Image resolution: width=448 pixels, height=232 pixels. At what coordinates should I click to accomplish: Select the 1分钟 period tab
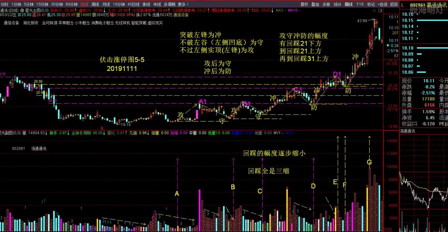pos(16,4)
